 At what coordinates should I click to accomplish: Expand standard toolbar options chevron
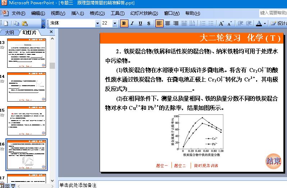[44, 24]
